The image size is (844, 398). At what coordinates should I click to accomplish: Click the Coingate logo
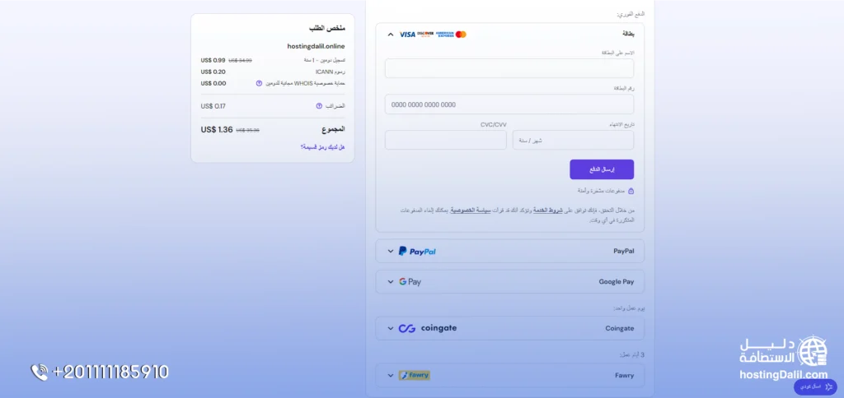427,328
